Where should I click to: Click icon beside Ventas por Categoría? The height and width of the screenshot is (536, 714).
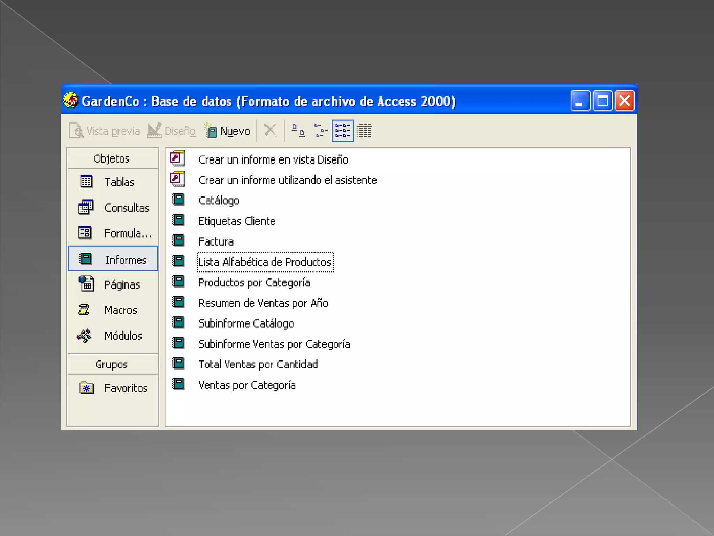point(178,384)
